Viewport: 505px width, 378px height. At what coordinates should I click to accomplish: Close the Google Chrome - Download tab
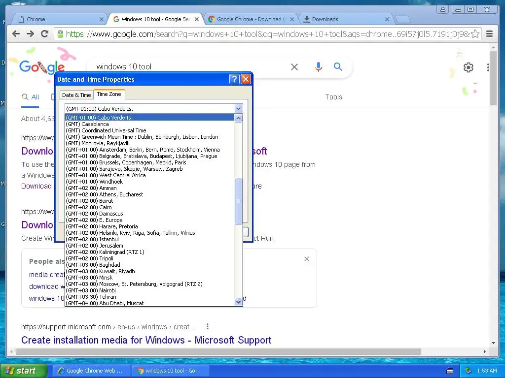[x=292, y=19]
